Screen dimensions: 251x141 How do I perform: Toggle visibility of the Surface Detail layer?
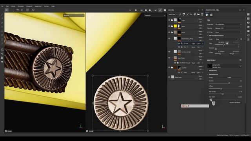(x=169, y=52)
